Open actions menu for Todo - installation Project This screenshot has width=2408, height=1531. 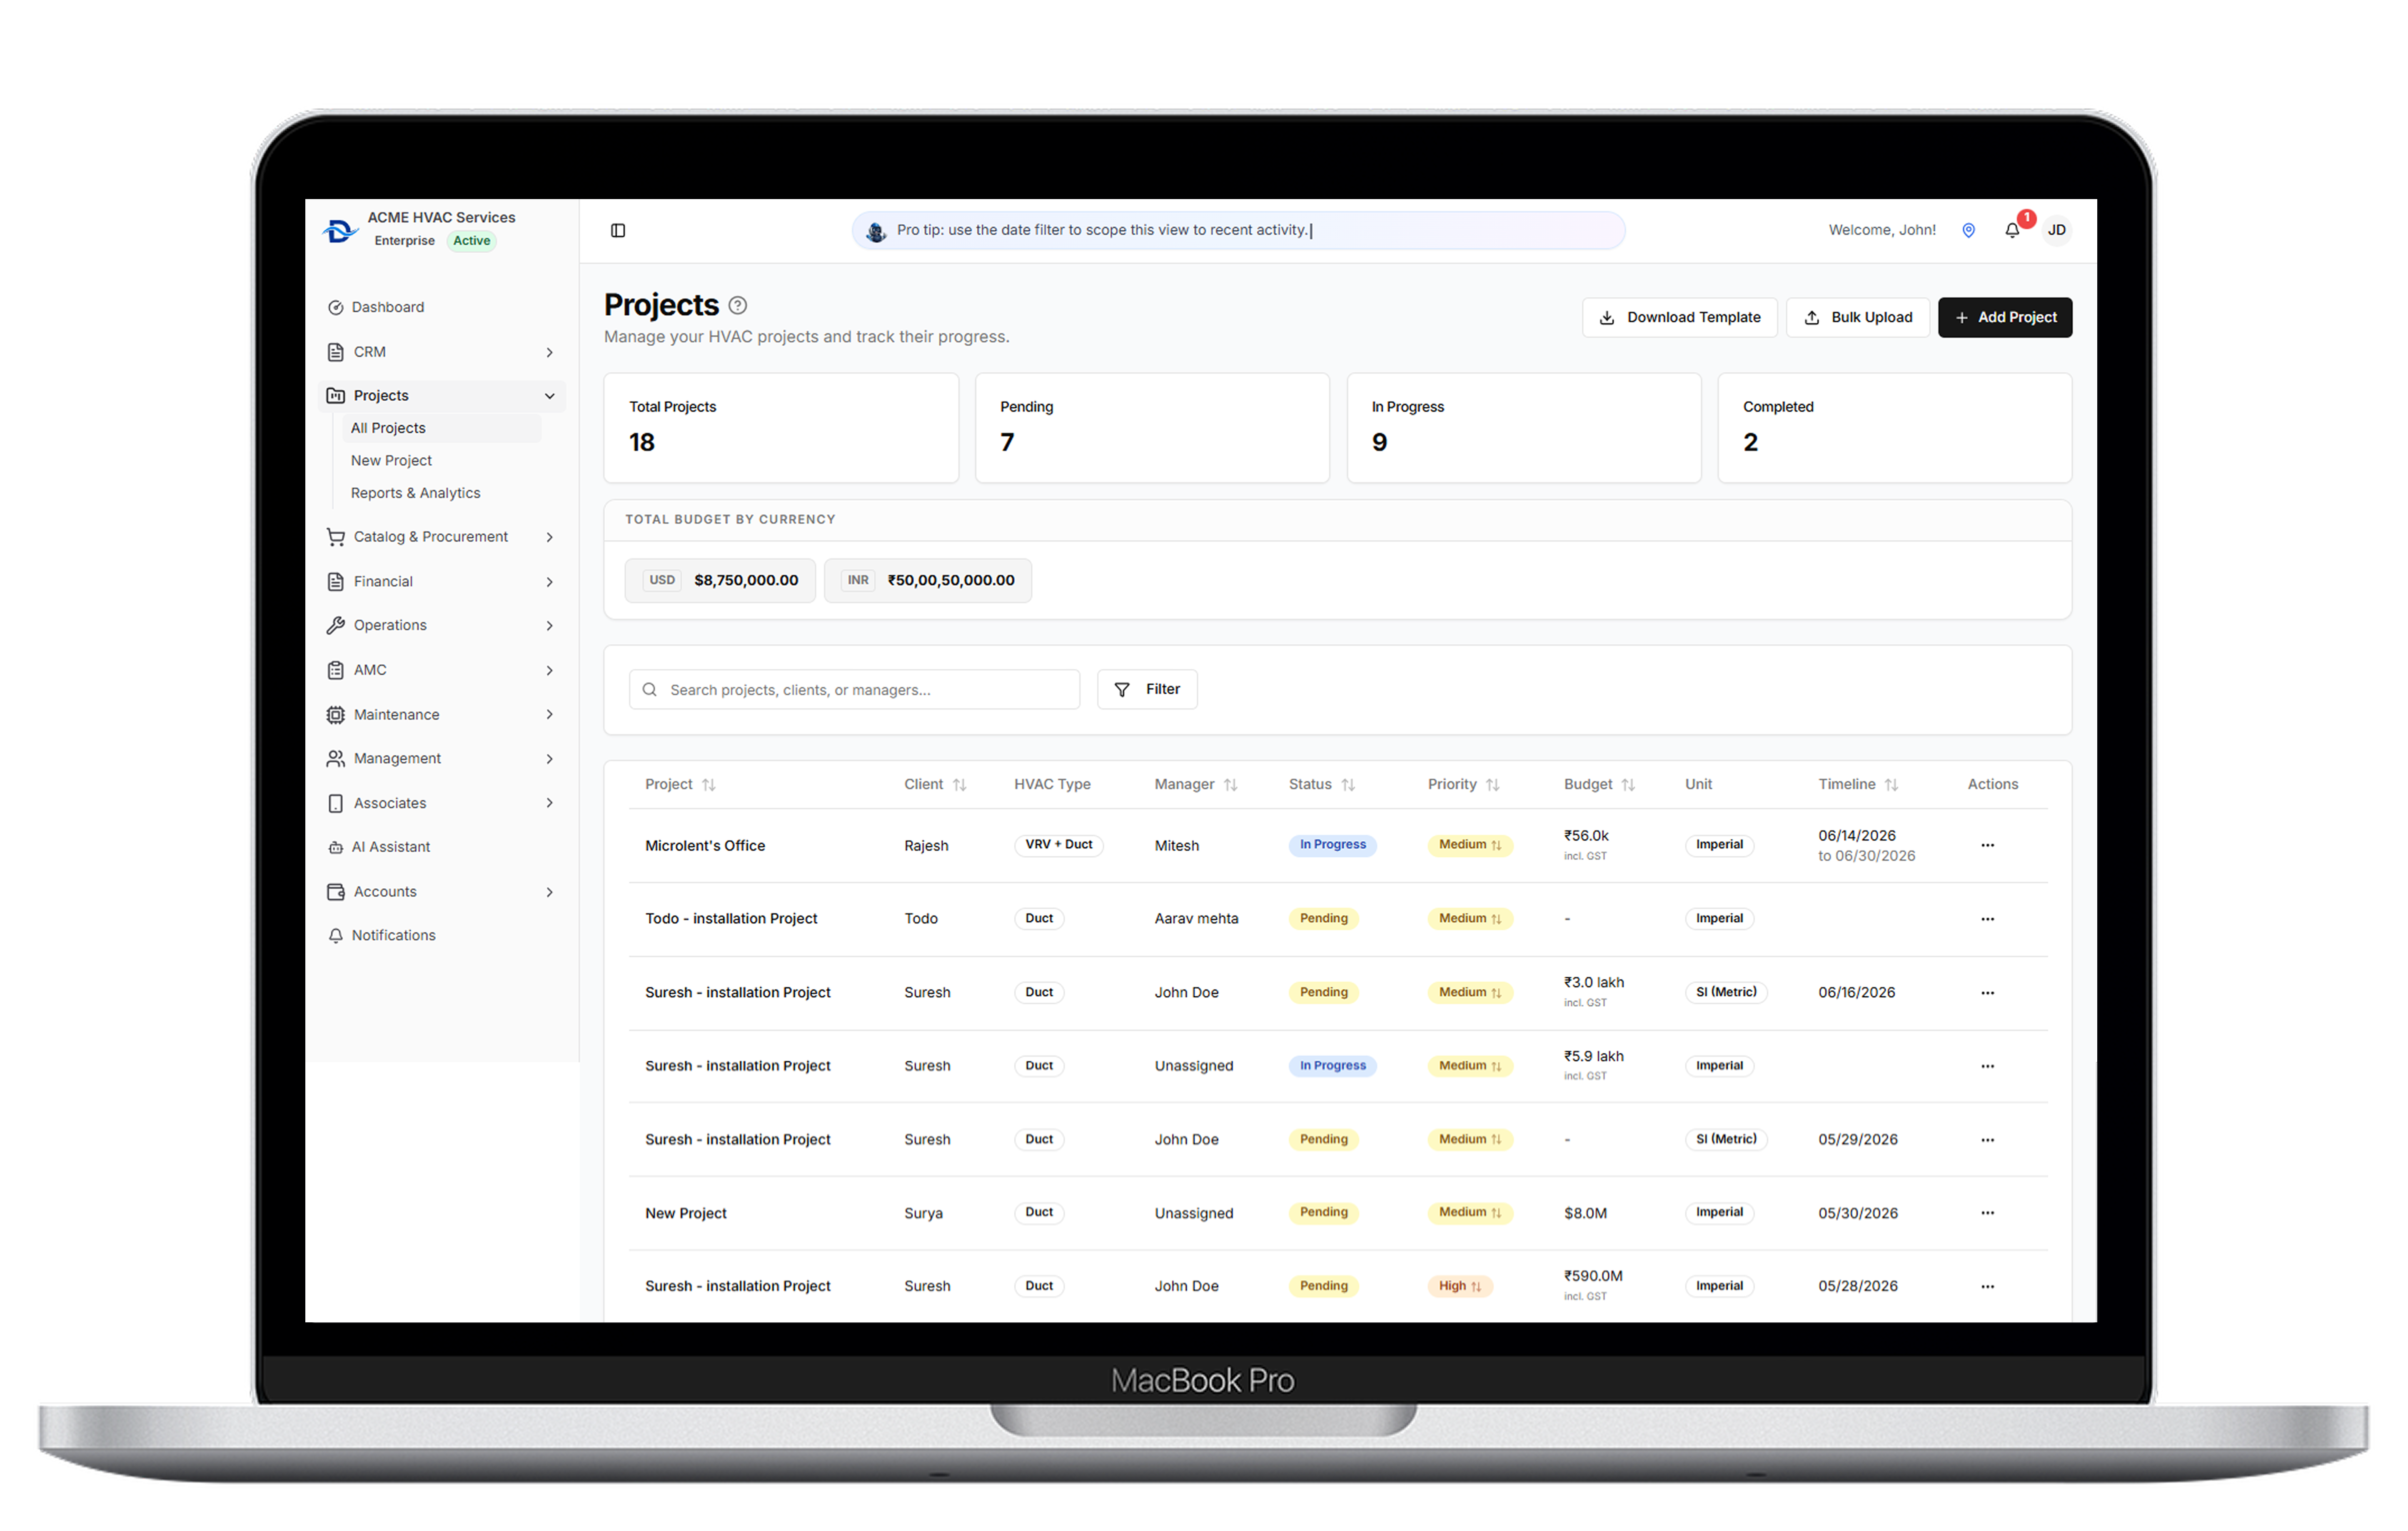[x=1987, y=920]
